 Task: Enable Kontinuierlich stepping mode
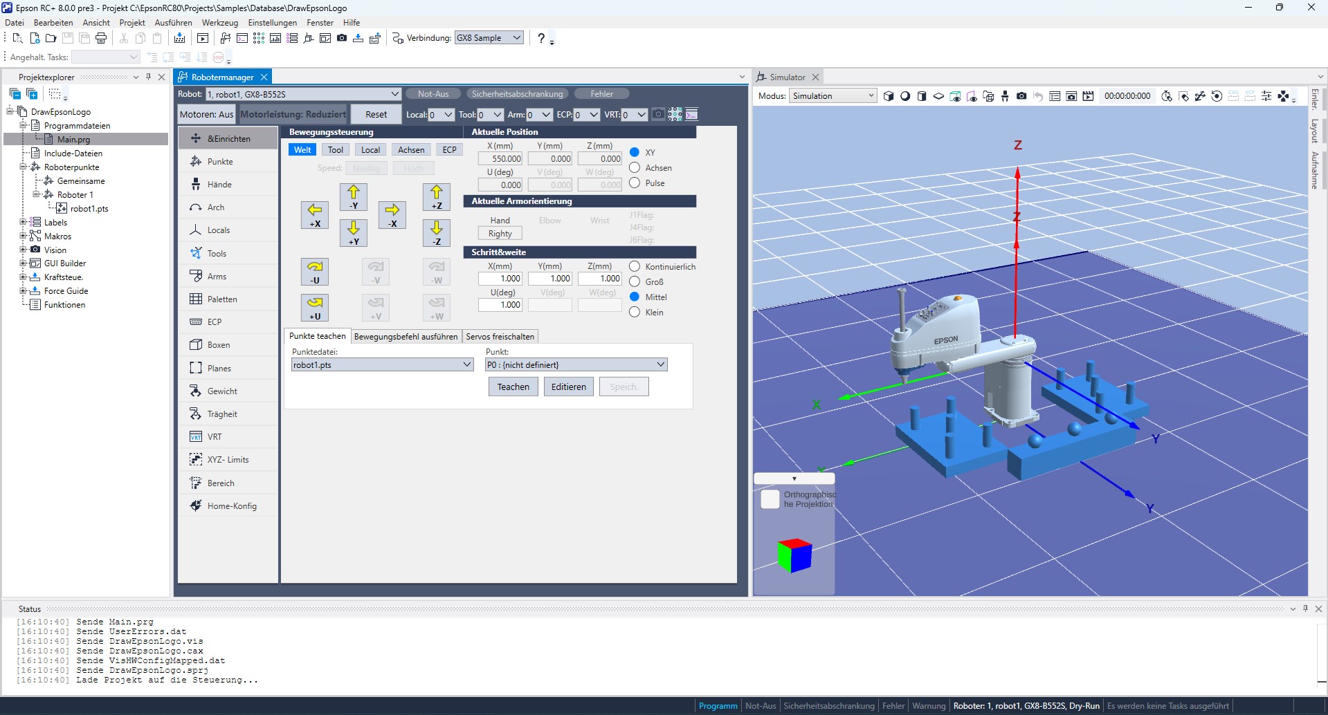tap(635, 266)
